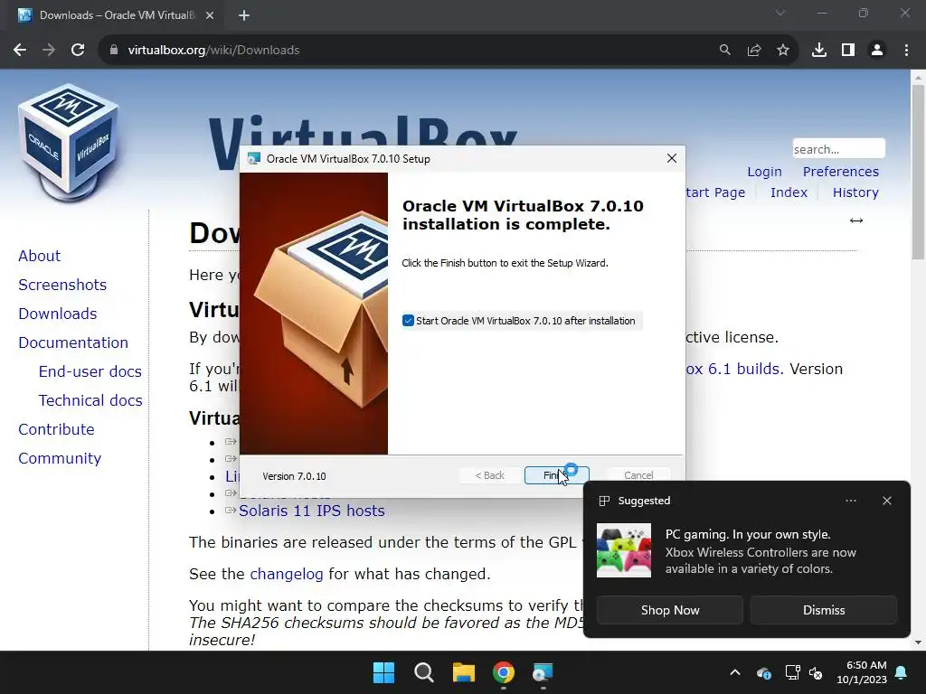Open Technical docs link

pos(90,400)
